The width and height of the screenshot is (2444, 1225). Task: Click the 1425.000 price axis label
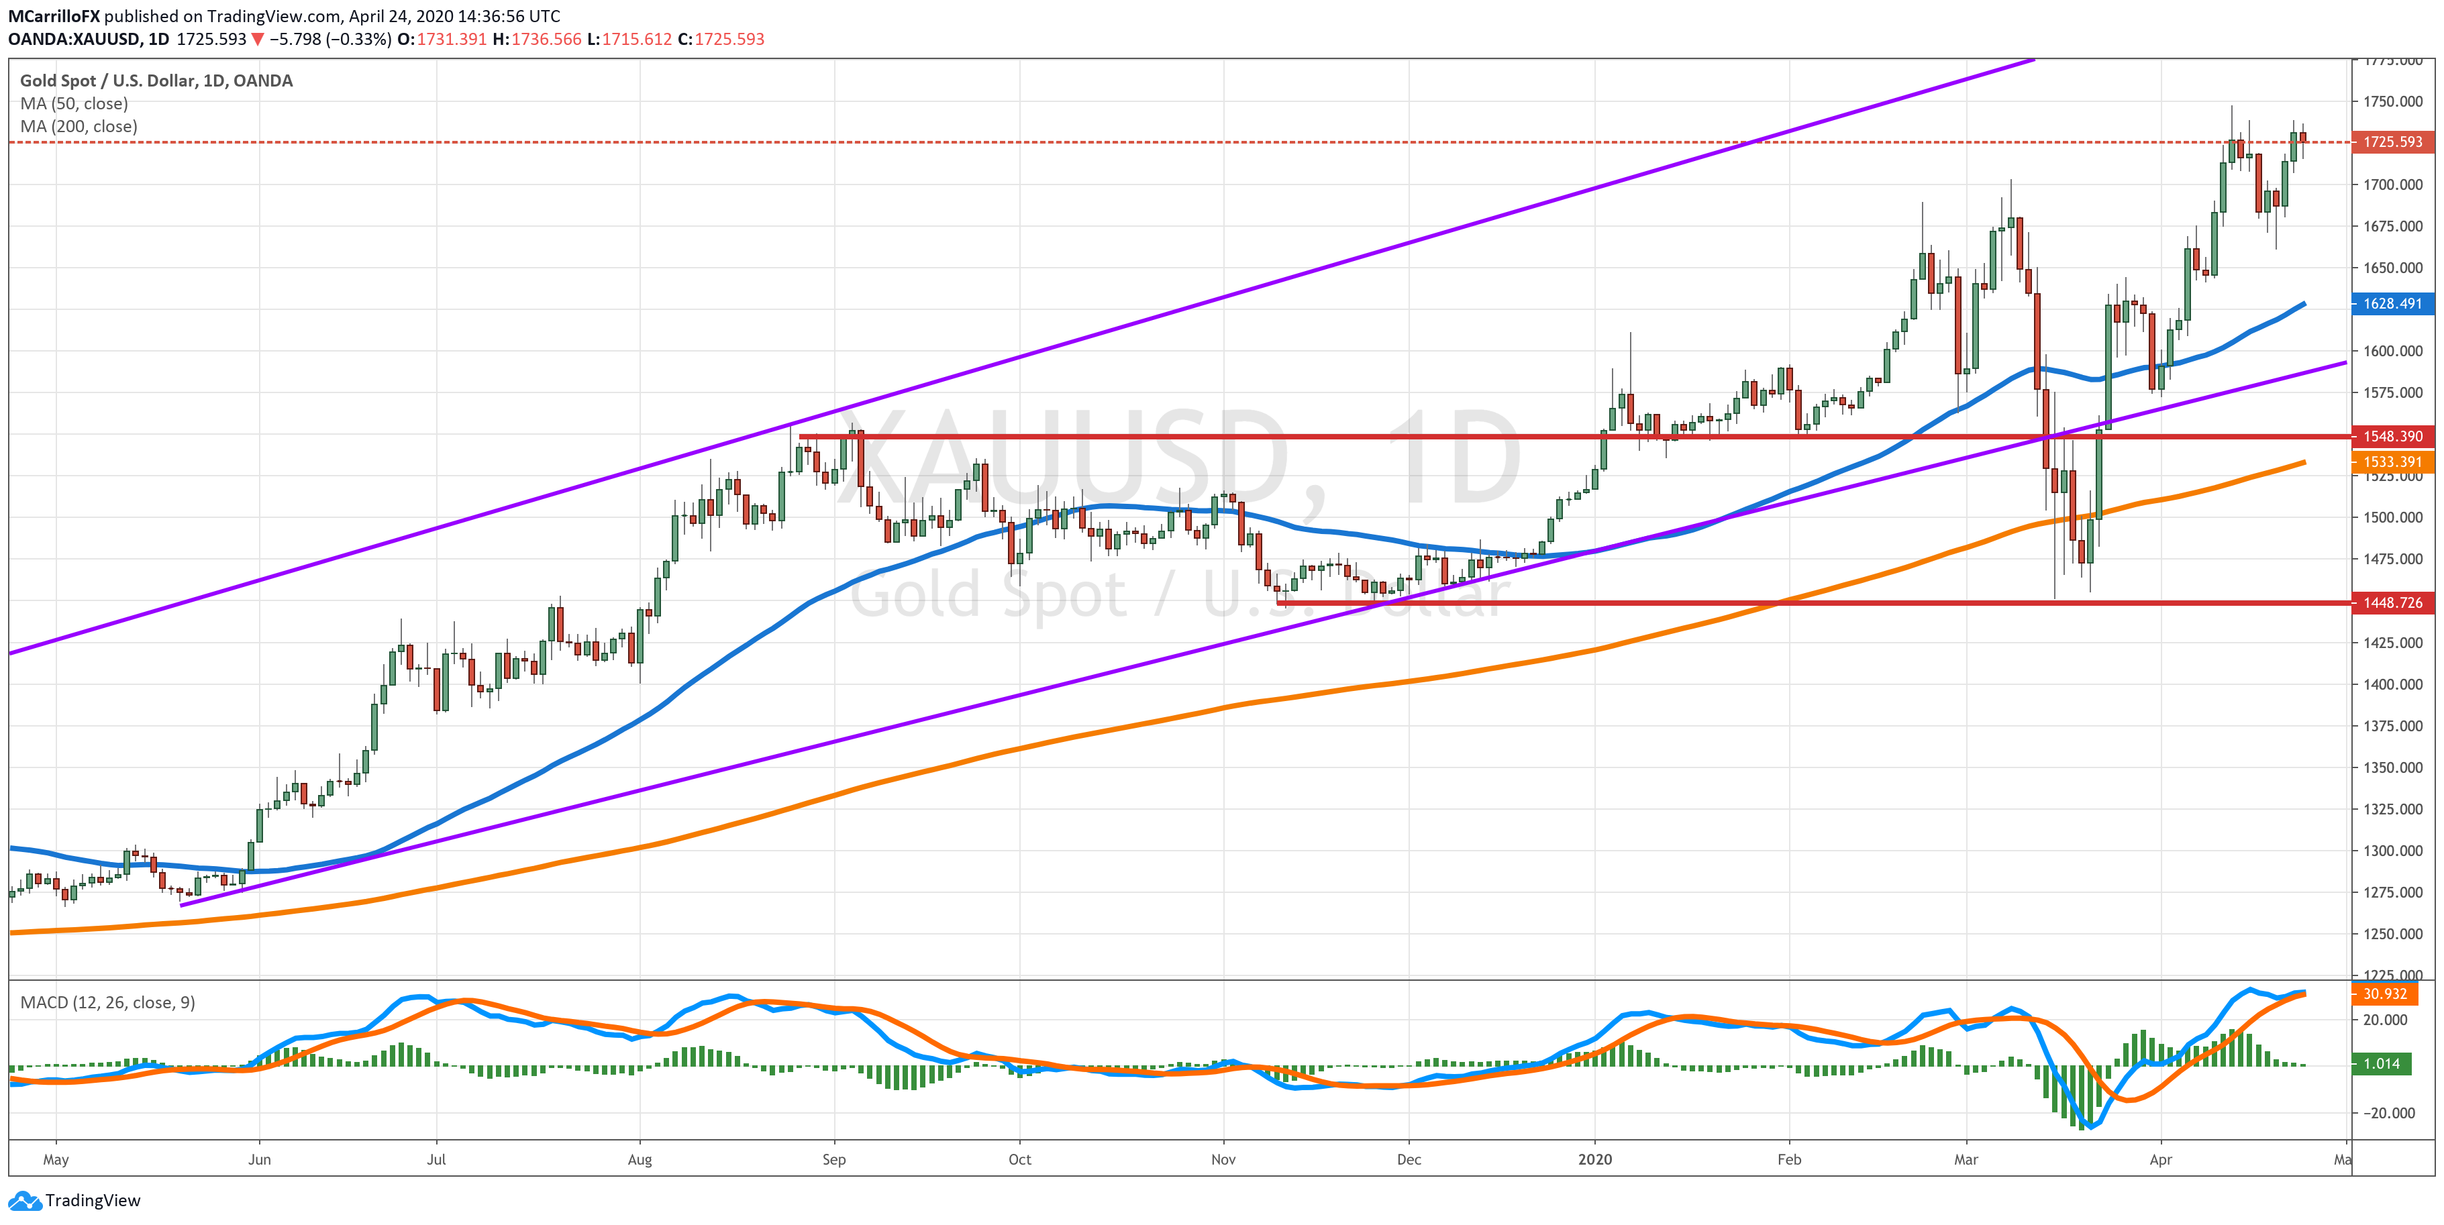[2393, 643]
